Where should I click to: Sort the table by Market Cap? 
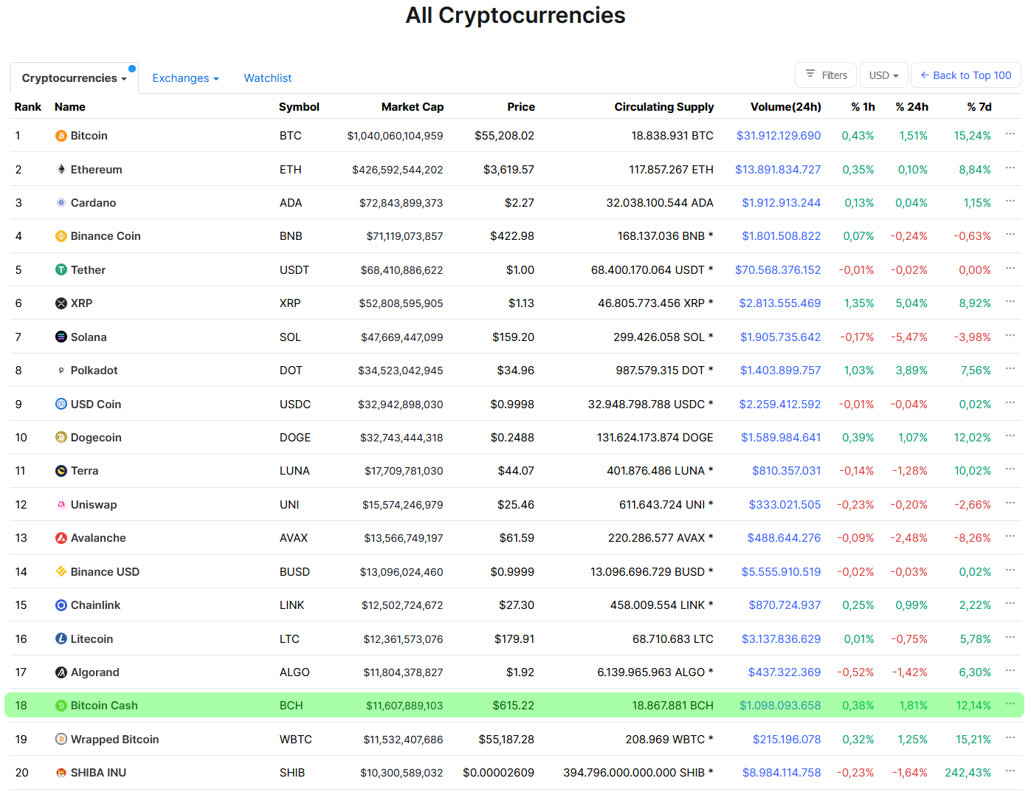[413, 107]
